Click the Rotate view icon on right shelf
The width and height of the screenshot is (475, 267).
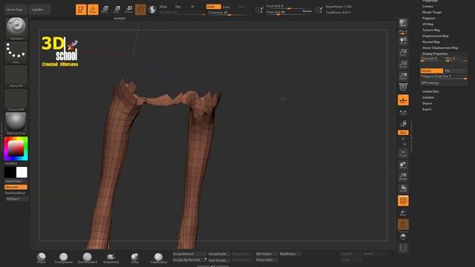[x=403, y=188]
